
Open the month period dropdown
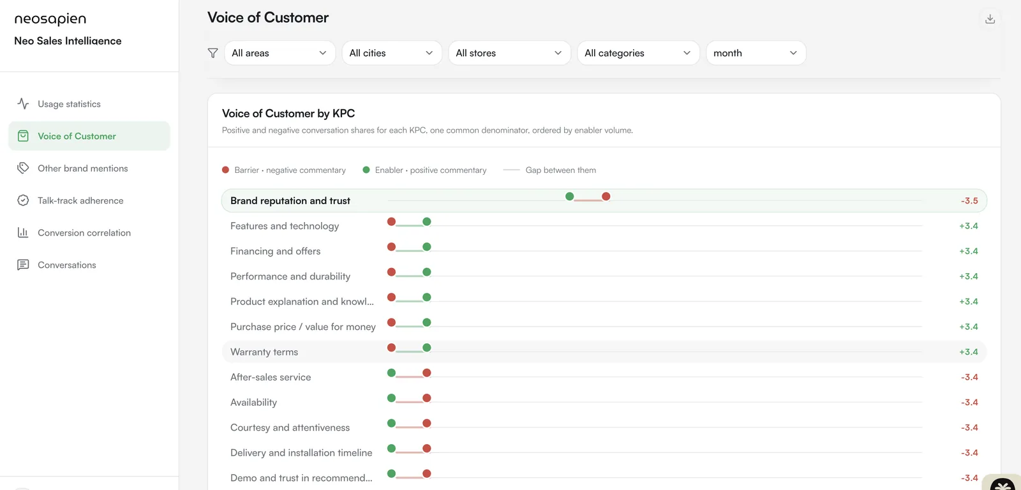(x=756, y=53)
